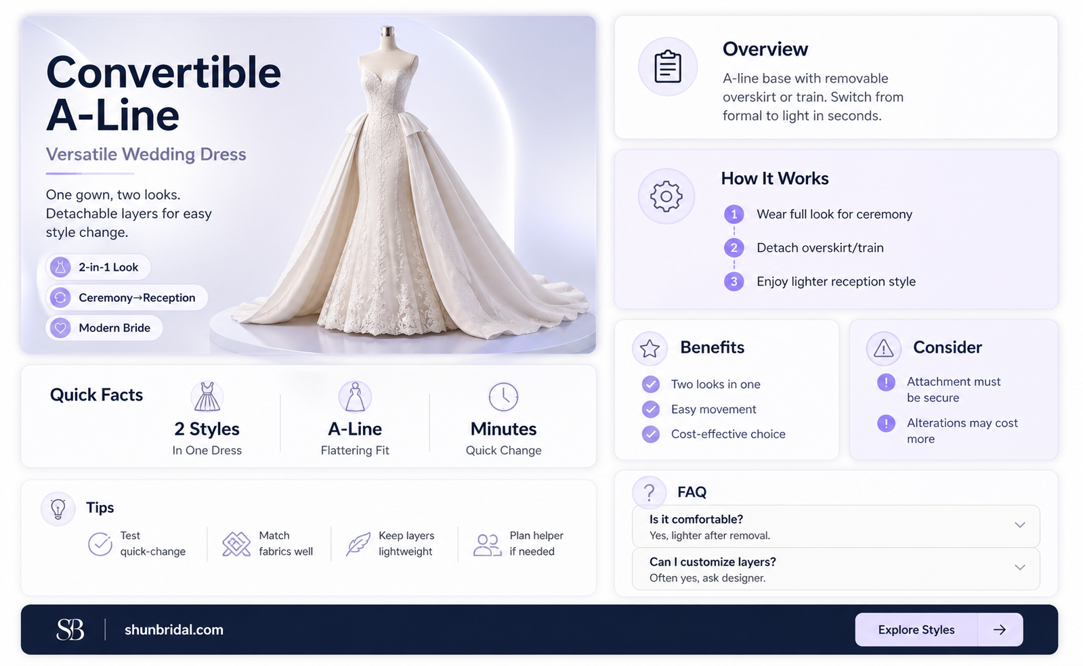Open the shunbridal.com link

click(174, 629)
